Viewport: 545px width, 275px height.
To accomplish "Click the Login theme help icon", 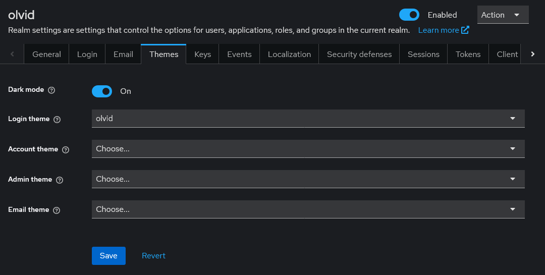I will pyautogui.click(x=57, y=120).
